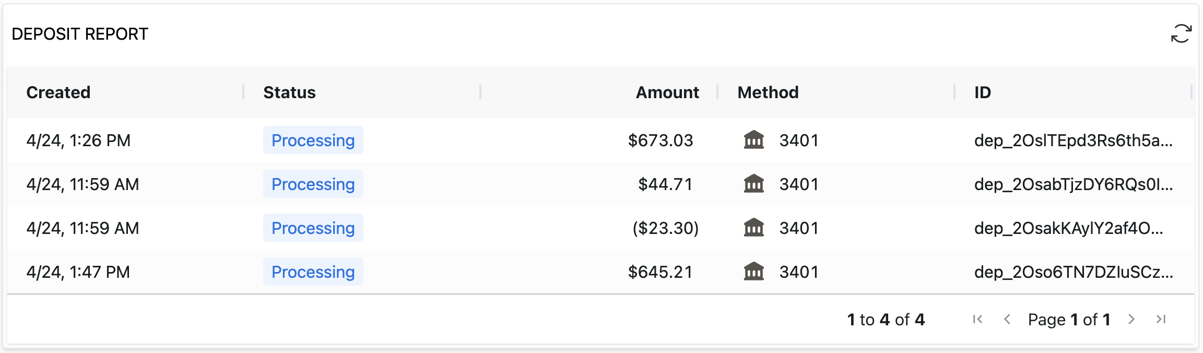Click the $44.71 amount cell
Image resolution: width=1203 pixels, height=353 pixels.
point(665,184)
